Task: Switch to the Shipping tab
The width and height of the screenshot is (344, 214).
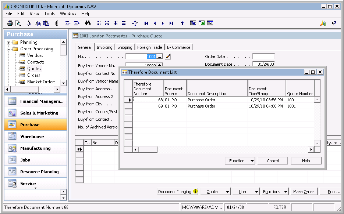Action: point(125,47)
